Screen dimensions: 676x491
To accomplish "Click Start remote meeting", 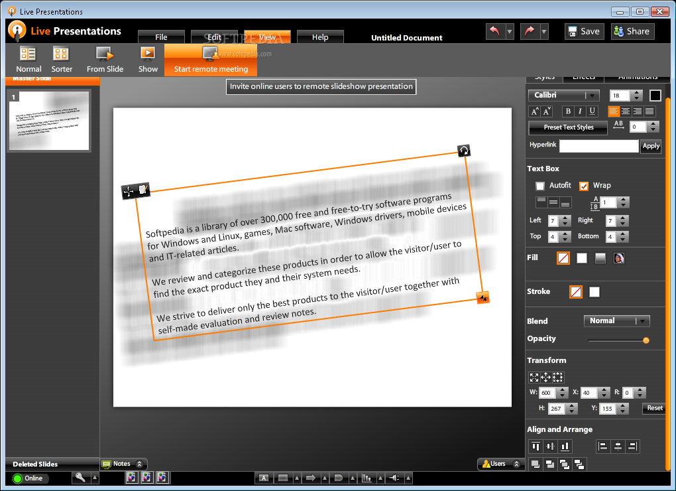I will coord(211,60).
